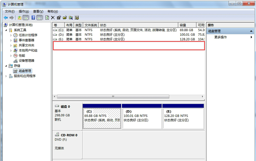The width and height of the screenshot is (256, 161).
Task: Sort by the 文件系统 column header
Action: coord(92,25)
